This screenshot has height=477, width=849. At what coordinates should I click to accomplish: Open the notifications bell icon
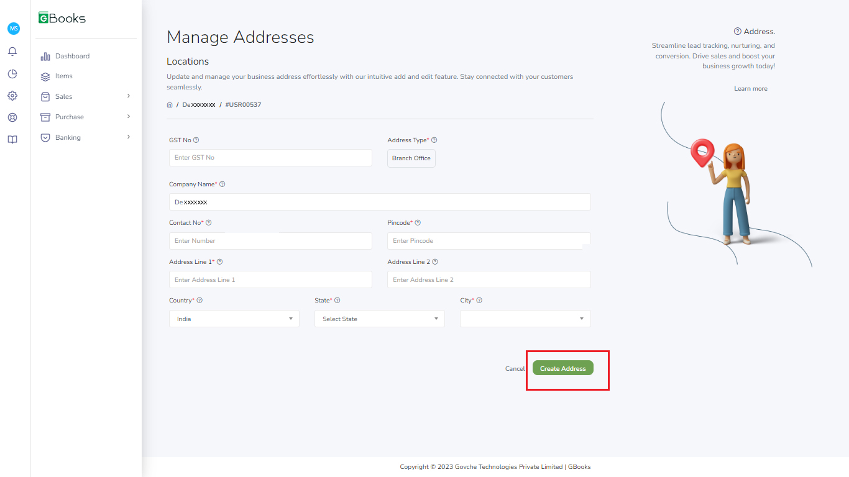[12, 52]
